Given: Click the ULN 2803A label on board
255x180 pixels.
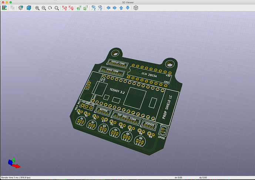Looking at the screenshot, I should tap(149, 75).
